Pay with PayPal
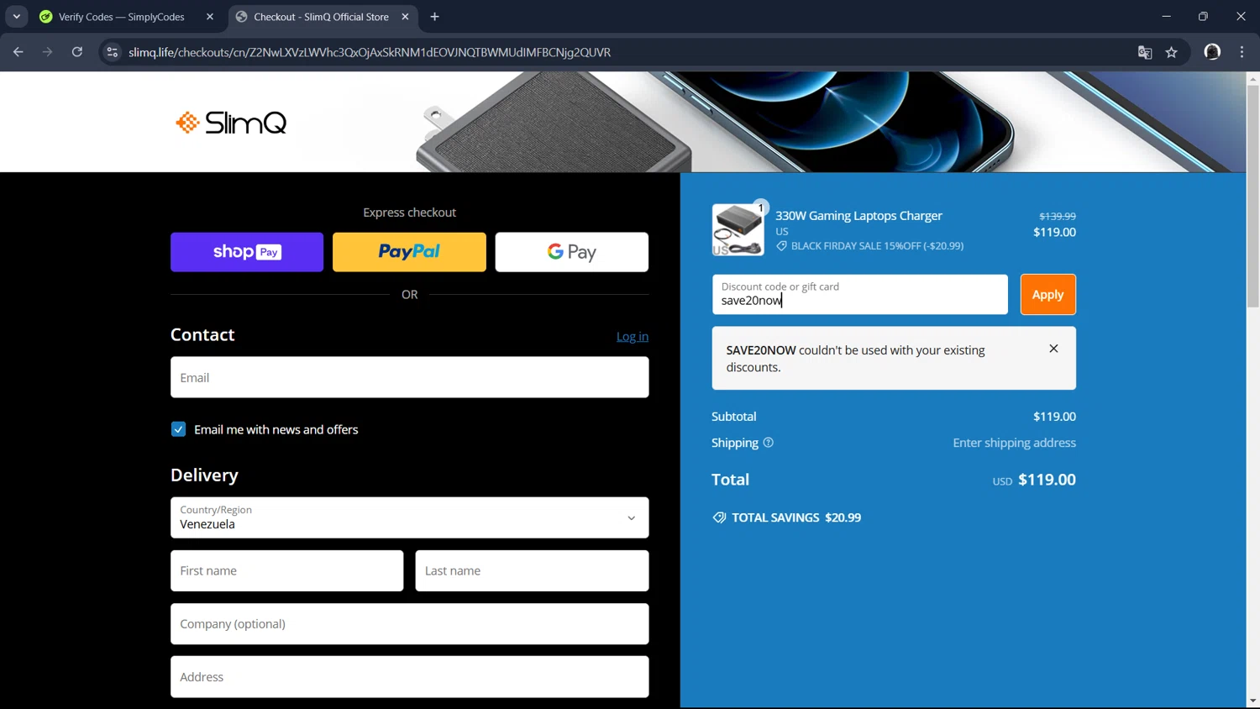This screenshot has height=709, width=1260. point(409,252)
